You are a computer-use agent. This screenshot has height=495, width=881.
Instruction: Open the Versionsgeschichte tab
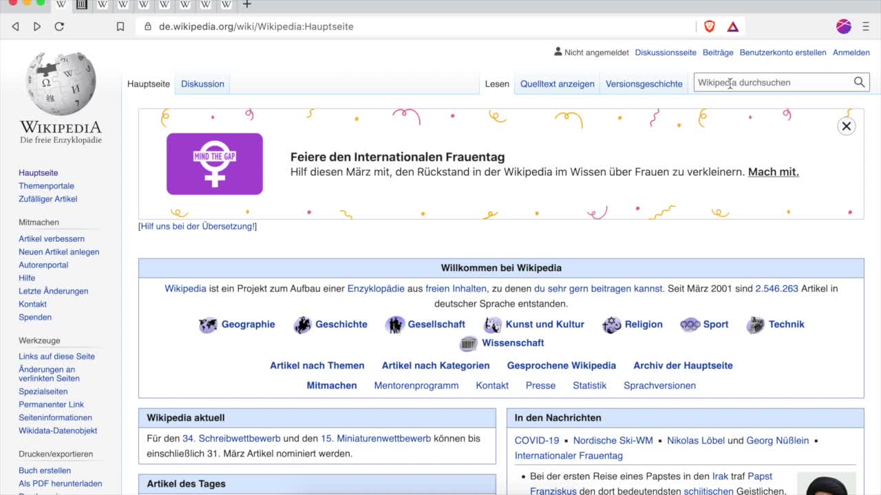click(x=644, y=84)
